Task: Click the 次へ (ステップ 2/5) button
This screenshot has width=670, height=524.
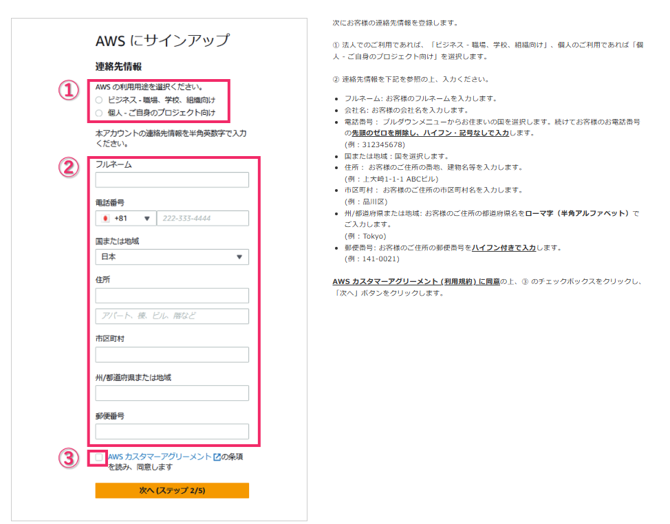Action: [x=172, y=490]
